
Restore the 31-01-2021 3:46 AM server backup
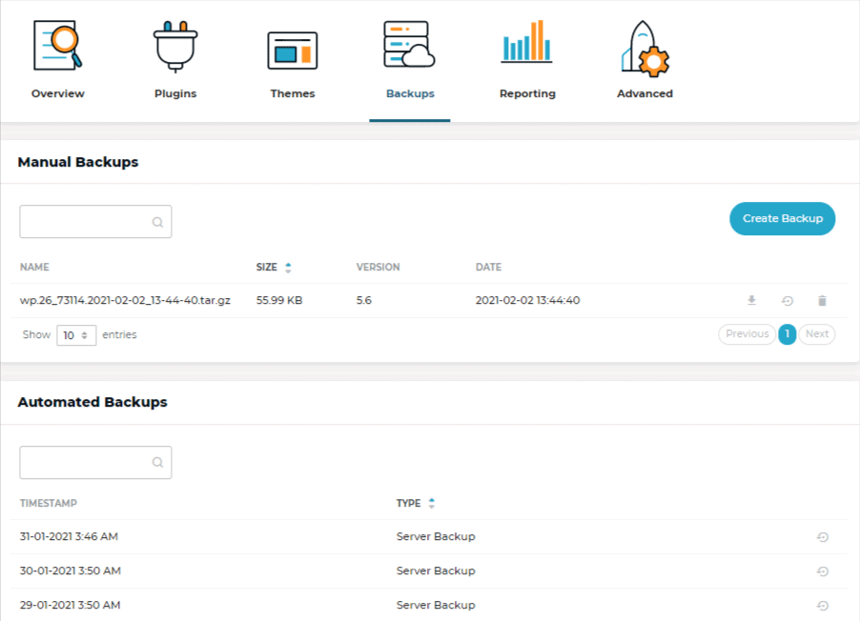click(822, 537)
